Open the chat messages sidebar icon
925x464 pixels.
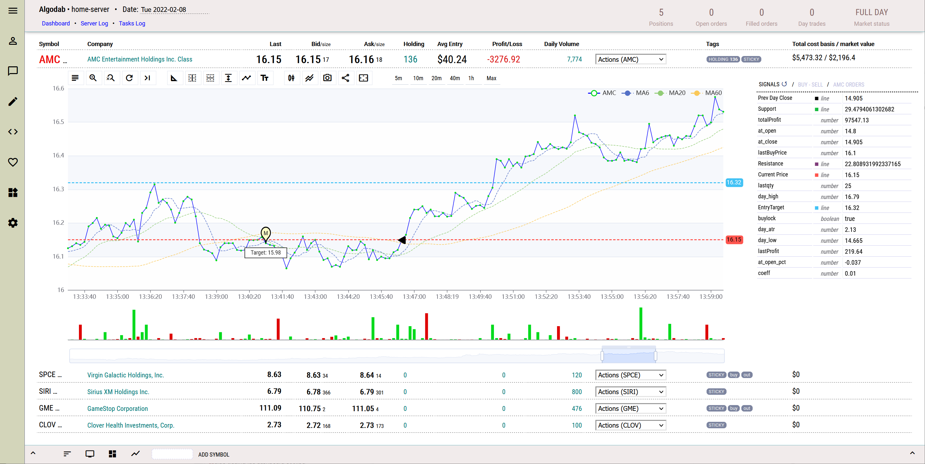pyautogui.click(x=13, y=71)
